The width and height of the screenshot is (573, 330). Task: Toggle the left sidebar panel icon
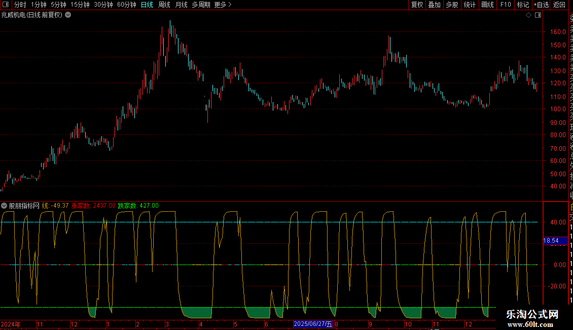[x=5, y=5]
